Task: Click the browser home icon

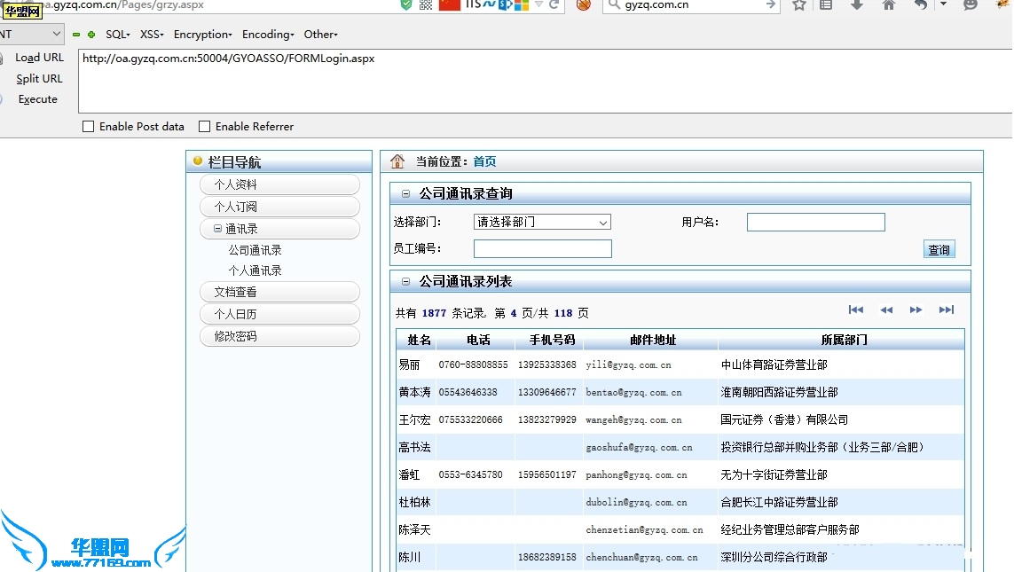Action: (888, 5)
